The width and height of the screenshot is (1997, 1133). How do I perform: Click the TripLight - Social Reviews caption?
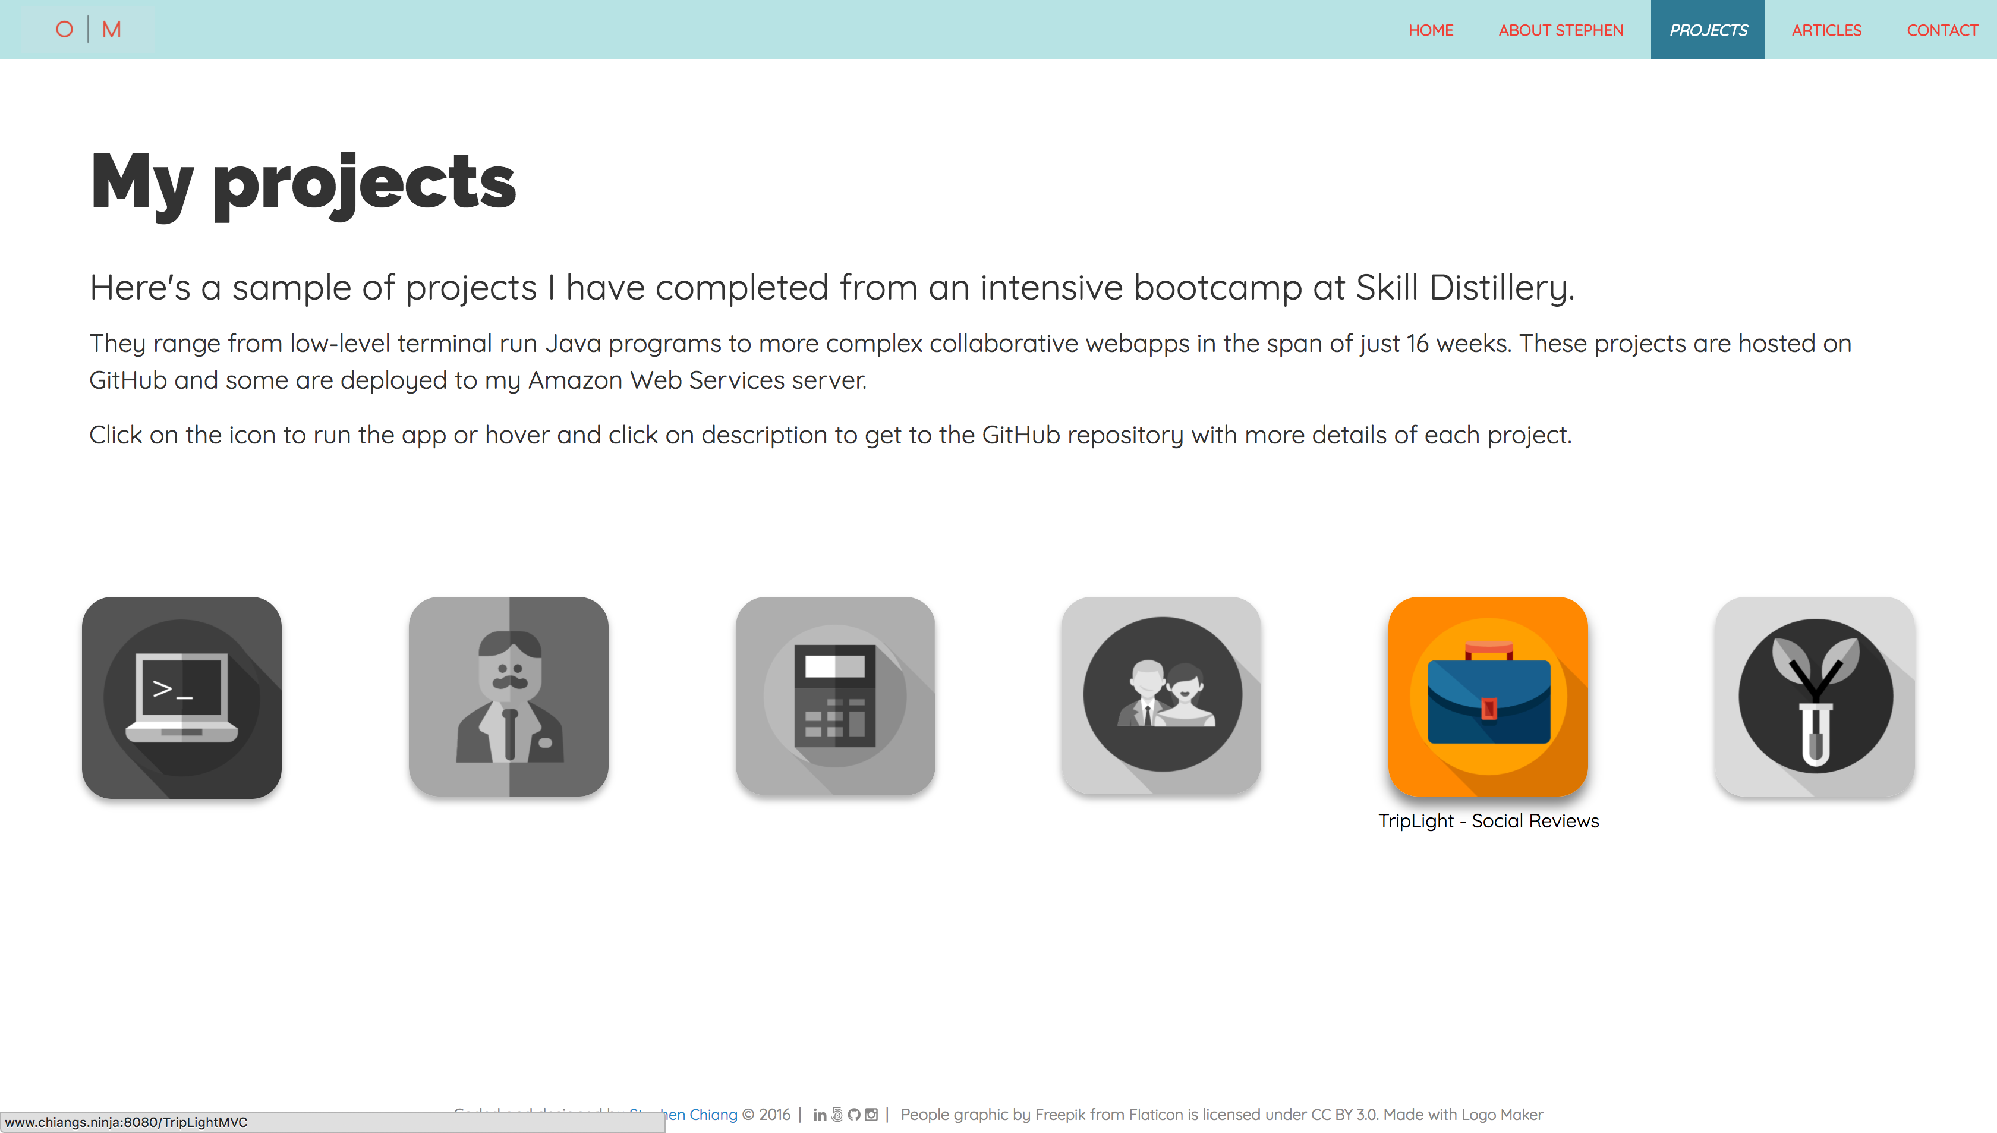click(x=1488, y=821)
